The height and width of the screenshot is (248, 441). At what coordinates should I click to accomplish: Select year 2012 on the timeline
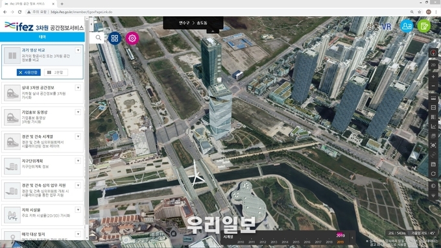[x=263, y=242]
